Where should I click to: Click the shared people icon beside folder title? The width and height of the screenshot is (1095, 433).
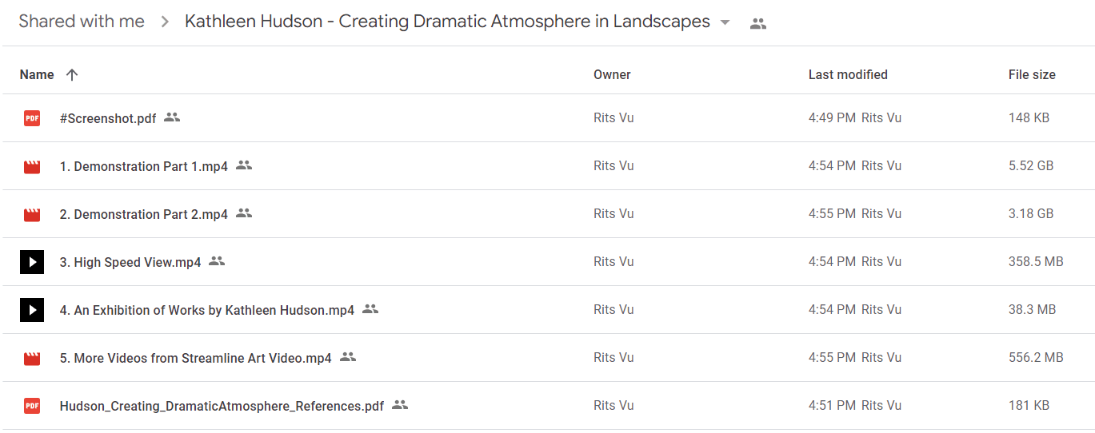(x=758, y=23)
